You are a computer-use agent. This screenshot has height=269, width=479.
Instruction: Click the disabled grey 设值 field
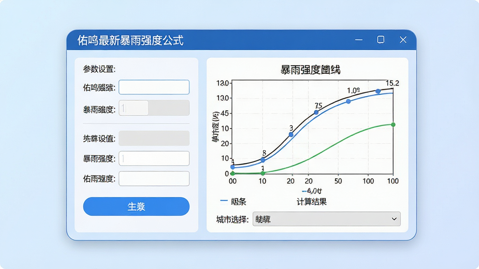[154, 138]
